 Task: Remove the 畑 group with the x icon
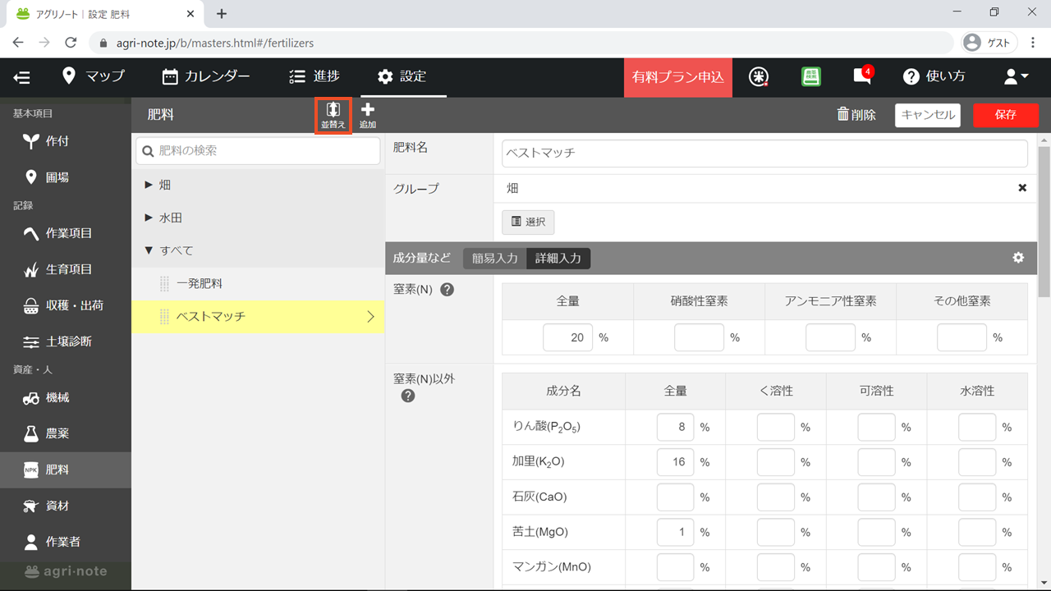pyautogui.click(x=1022, y=188)
